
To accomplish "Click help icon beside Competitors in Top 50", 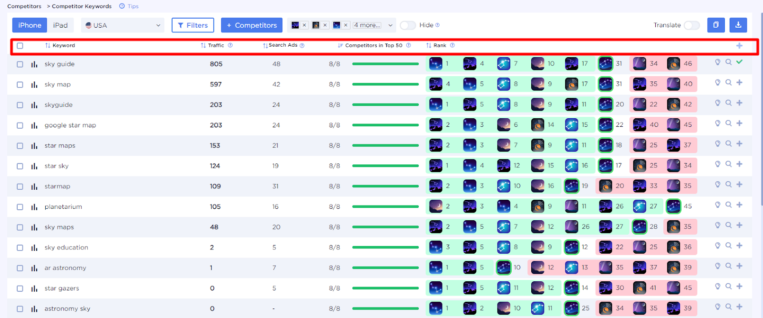I will point(408,45).
